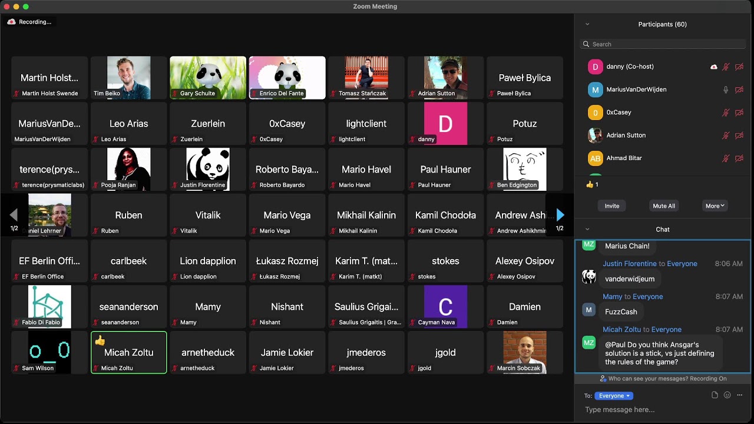Go to previous participant page arrow
This screenshot has height=424, width=754.
click(14, 215)
